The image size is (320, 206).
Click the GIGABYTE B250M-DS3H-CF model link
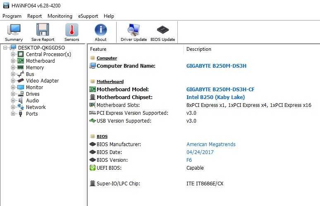[x=220, y=90]
